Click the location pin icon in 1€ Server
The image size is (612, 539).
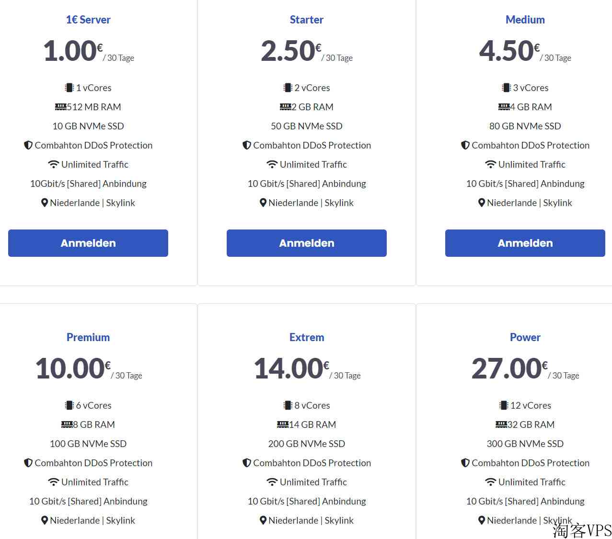[45, 203]
